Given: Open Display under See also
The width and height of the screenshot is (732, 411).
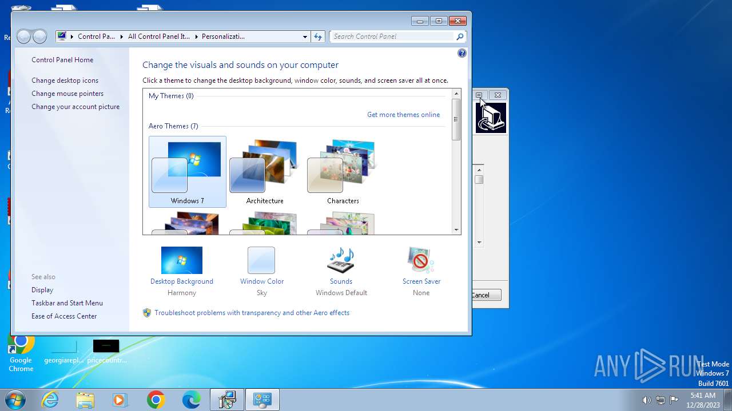Looking at the screenshot, I should pos(42,290).
